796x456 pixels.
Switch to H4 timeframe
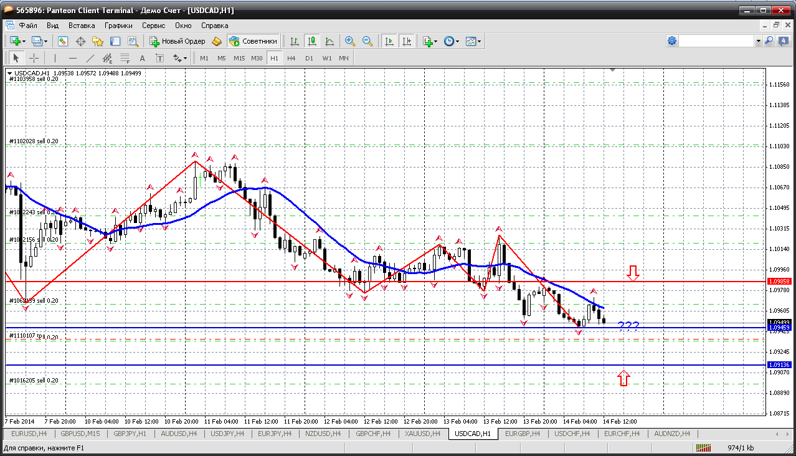(291, 58)
